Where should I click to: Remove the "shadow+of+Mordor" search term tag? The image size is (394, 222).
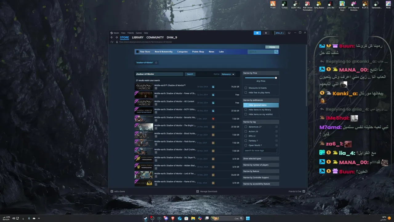pos(156,63)
